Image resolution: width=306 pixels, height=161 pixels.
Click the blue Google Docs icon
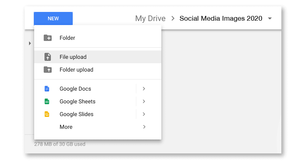click(47, 89)
